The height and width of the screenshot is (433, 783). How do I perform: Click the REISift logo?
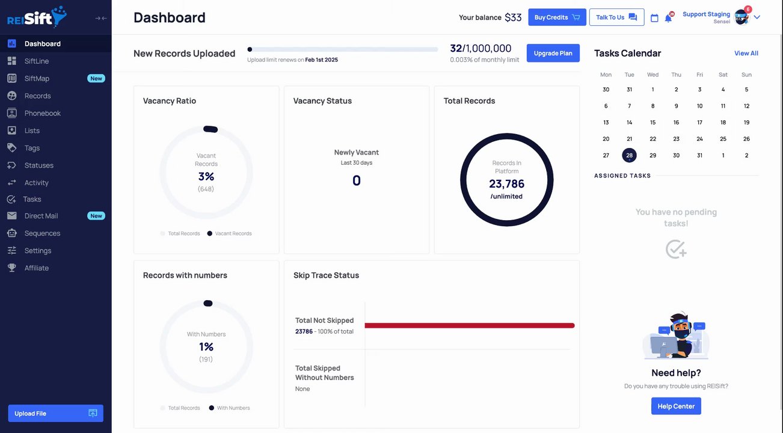click(x=37, y=17)
